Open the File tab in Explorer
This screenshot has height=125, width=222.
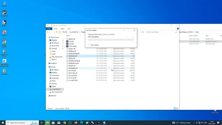[49, 28]
